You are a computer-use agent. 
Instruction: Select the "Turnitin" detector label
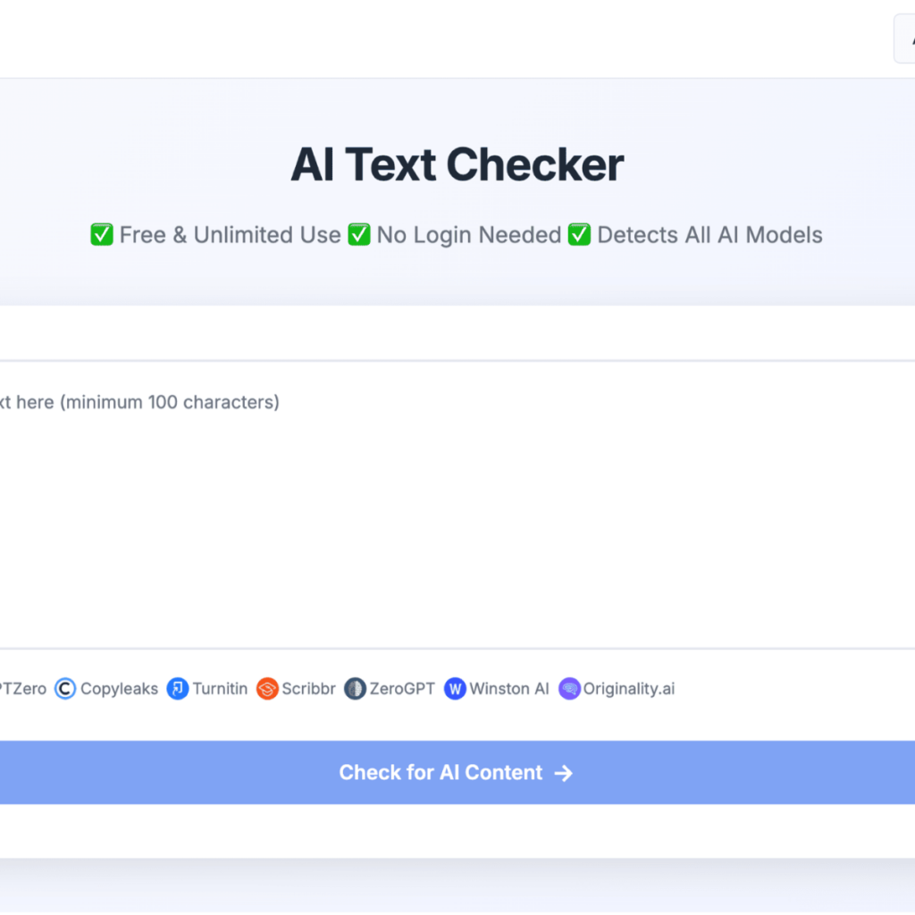click(x=220, y=689)
